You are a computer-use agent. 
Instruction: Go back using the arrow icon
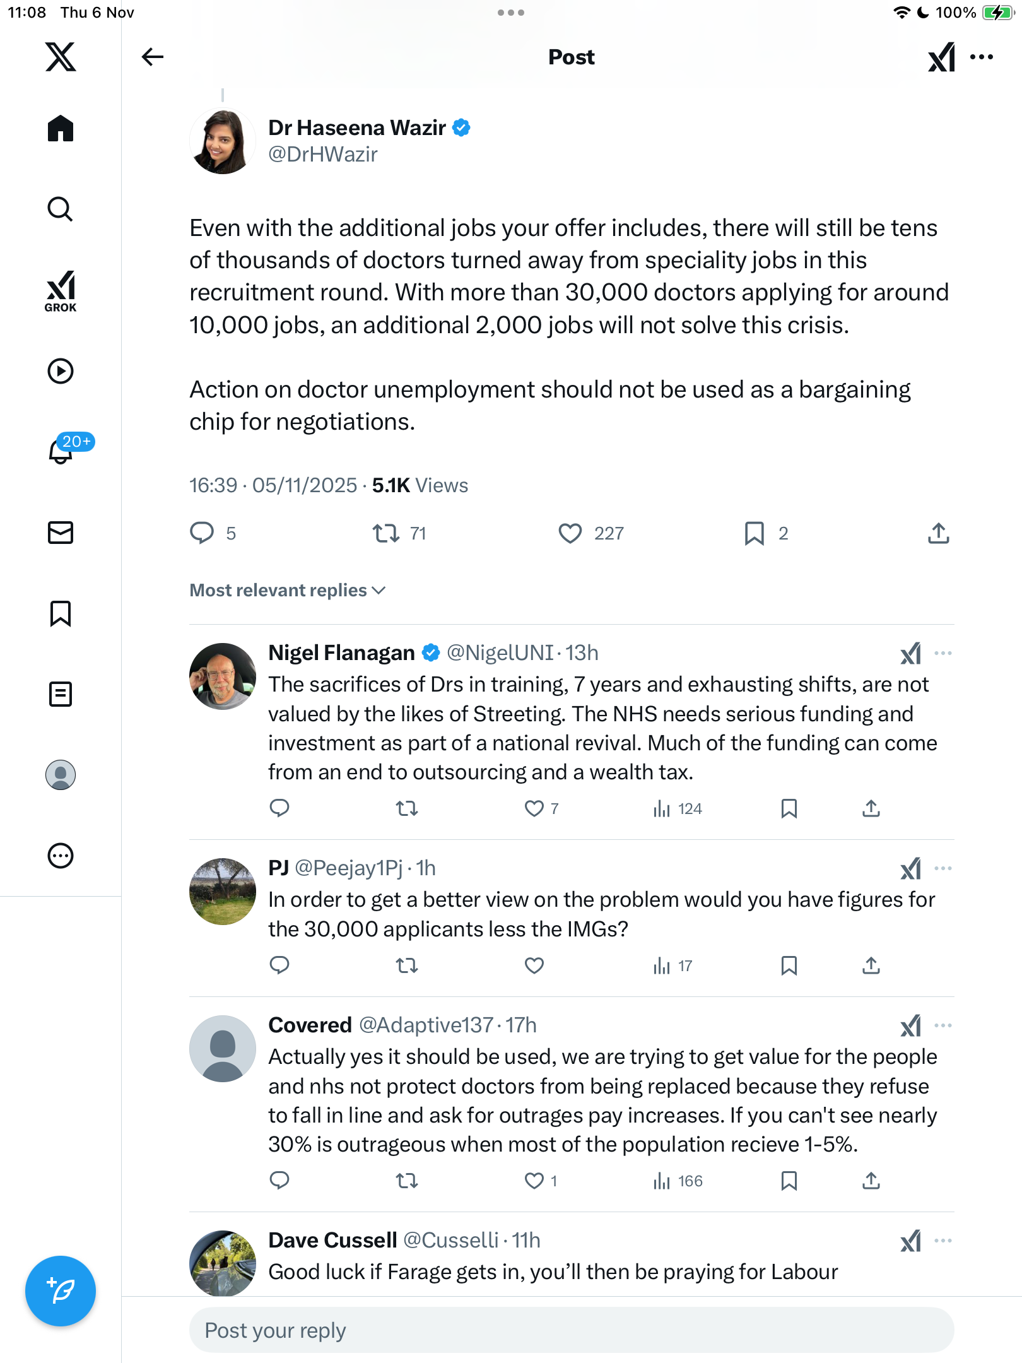(x=152, y=57)
